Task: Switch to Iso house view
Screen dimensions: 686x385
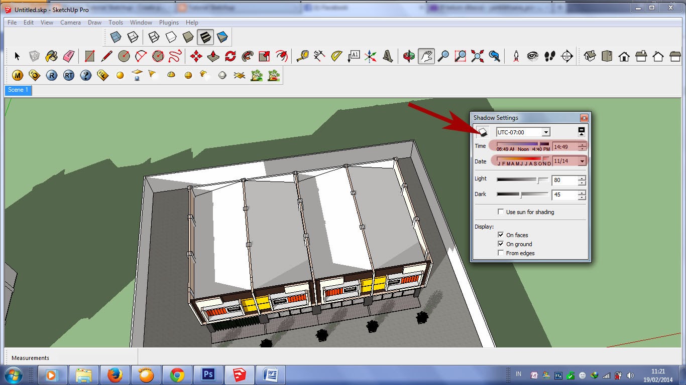Action: tap(590, 56)
